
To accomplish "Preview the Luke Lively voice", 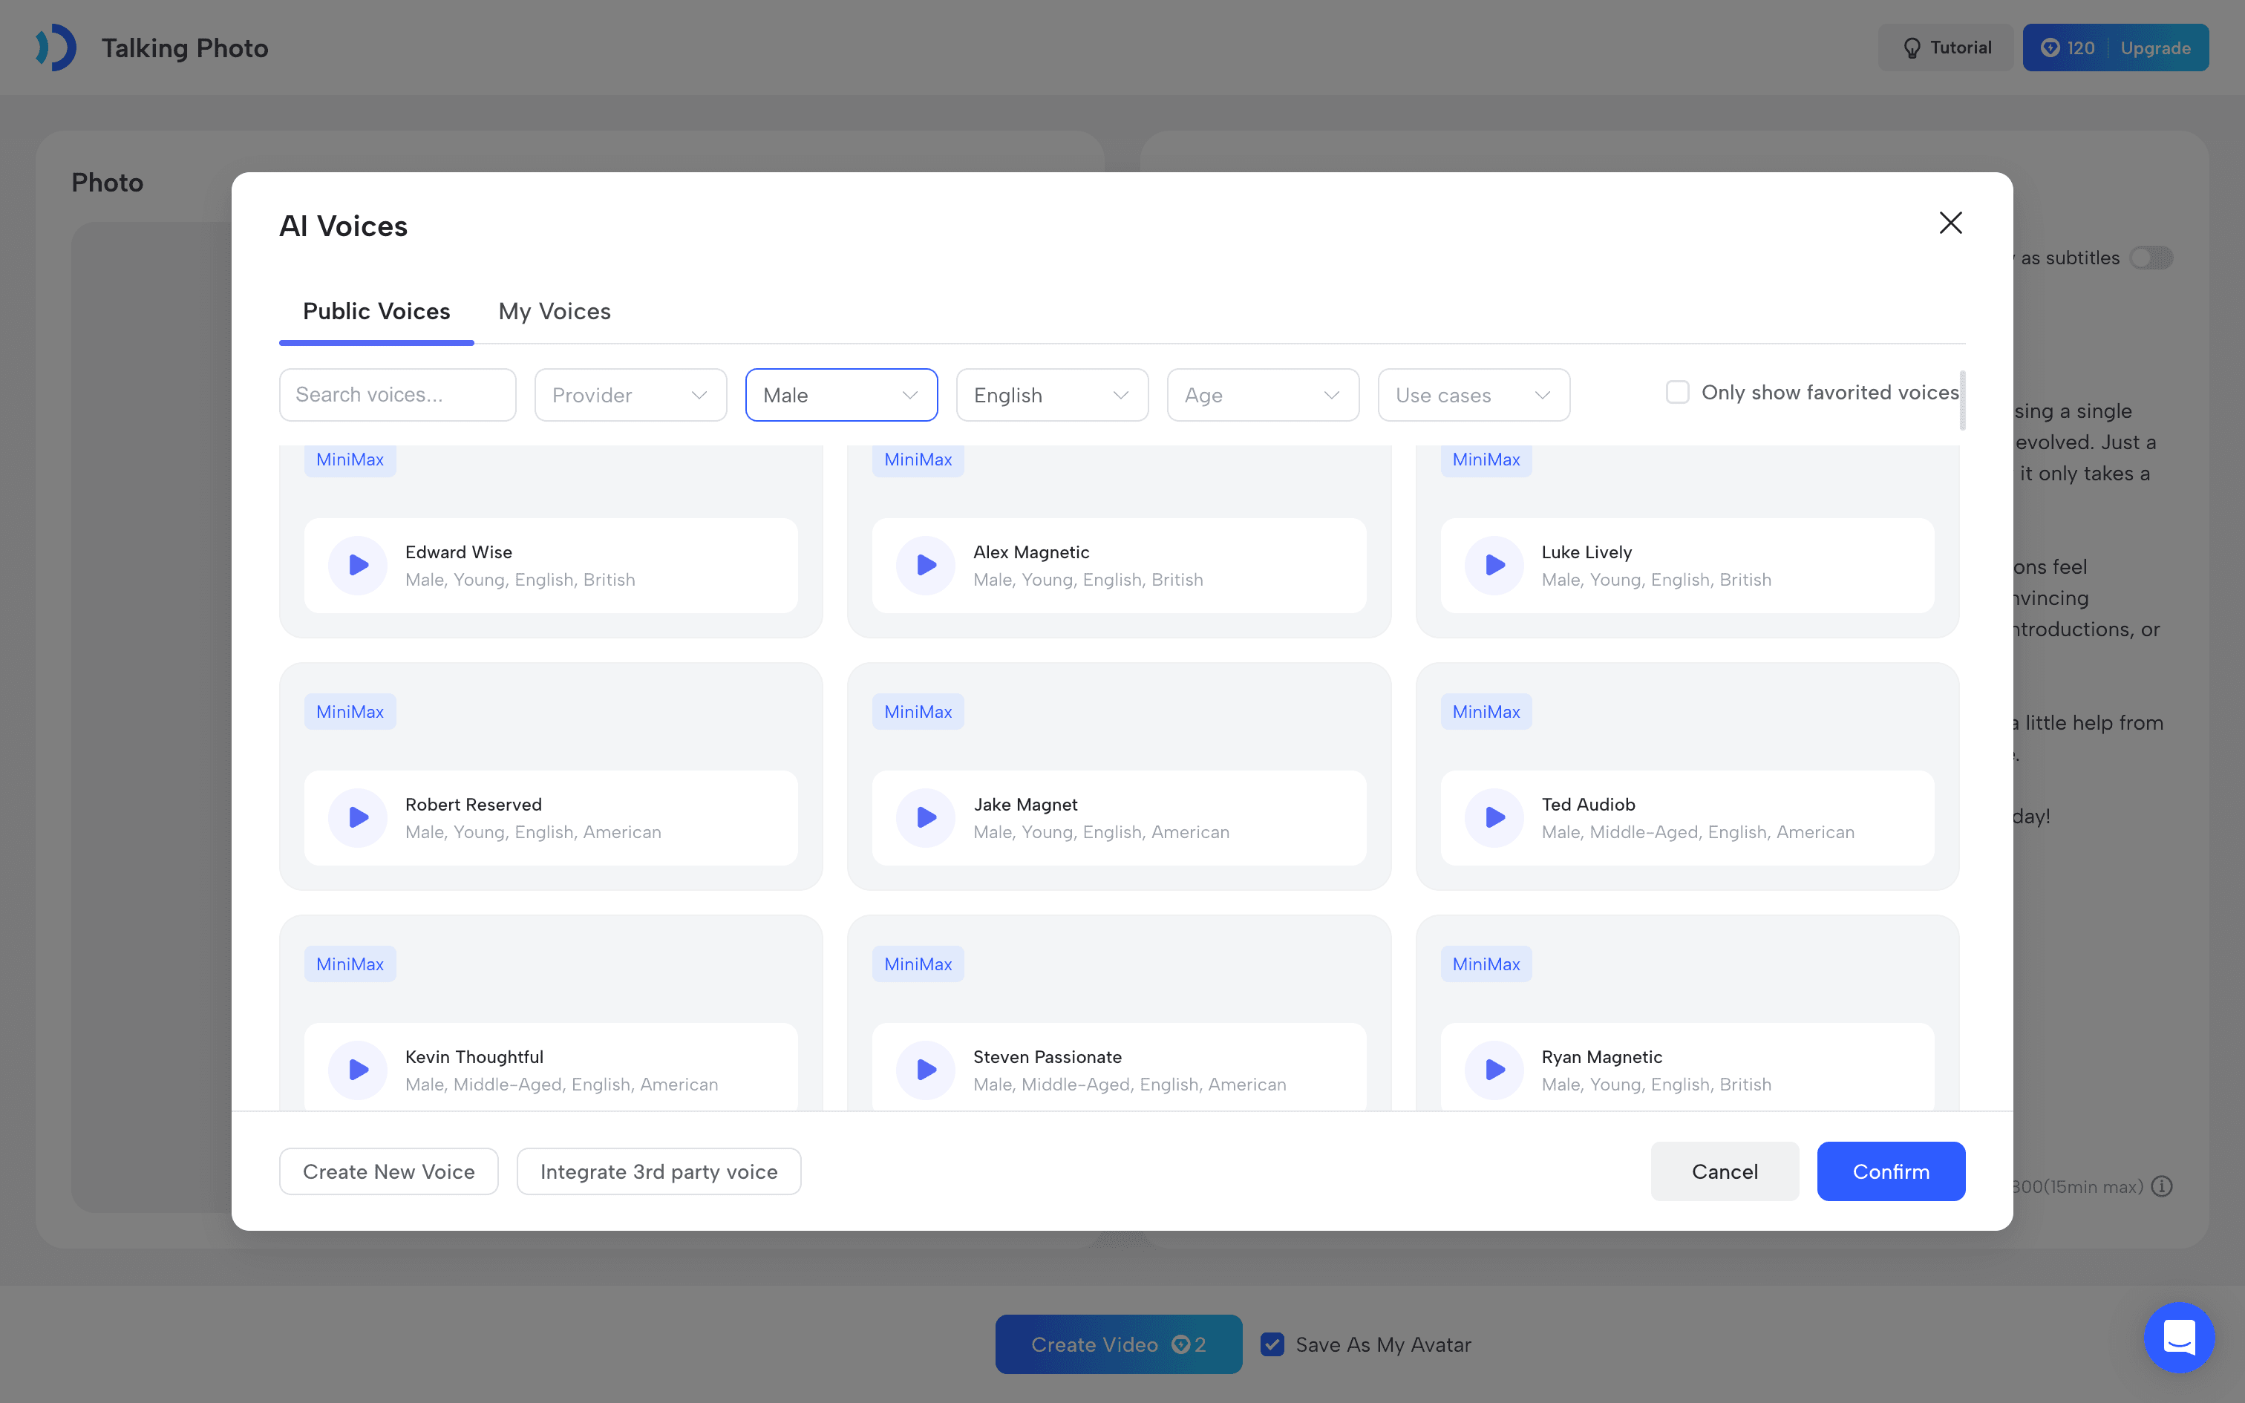I will pyautogui.click(x=1494, y=565).
